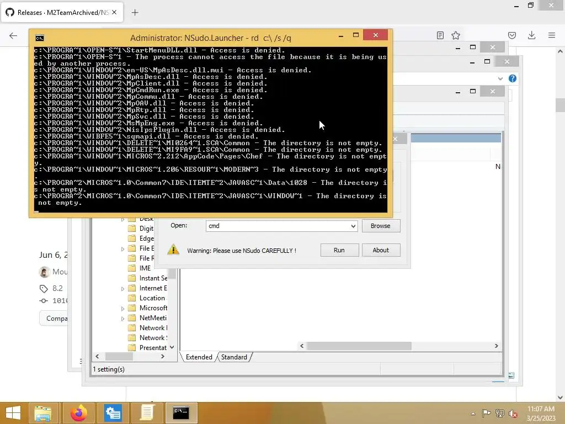Expand the File E folder node
This screenshot has height=424, width=565.
pyautogui.click(x=122, y=249)
